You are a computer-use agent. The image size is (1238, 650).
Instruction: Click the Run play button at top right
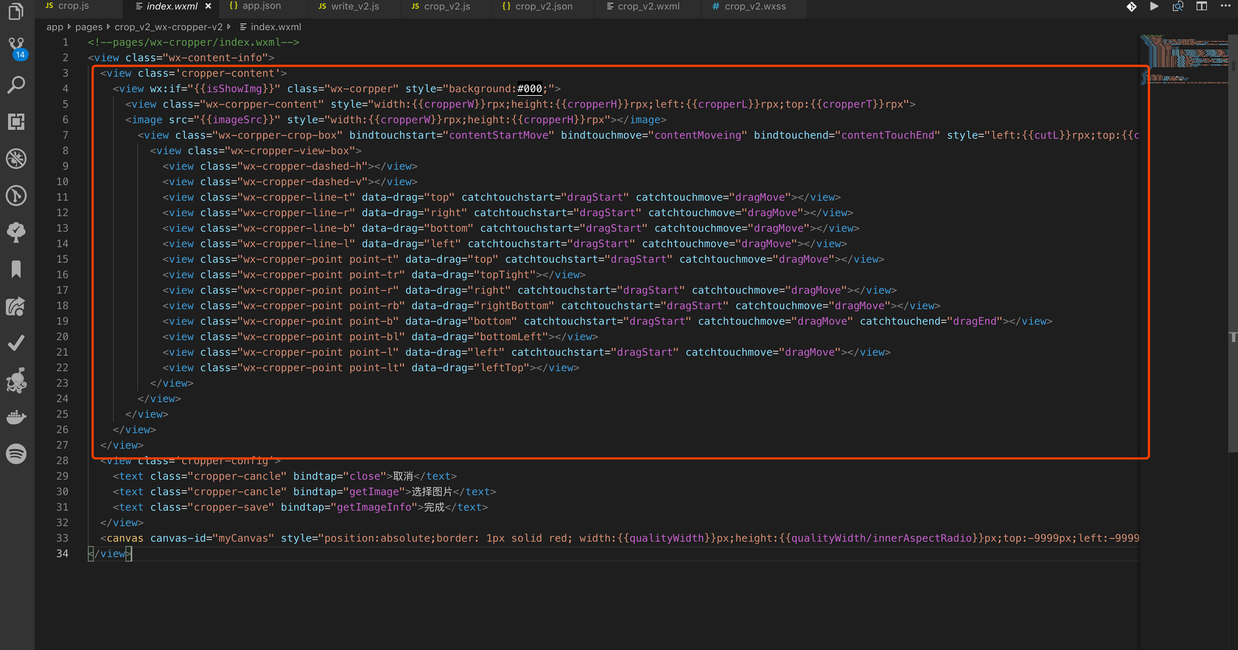pyautogui.click(x=1154, y=6)
